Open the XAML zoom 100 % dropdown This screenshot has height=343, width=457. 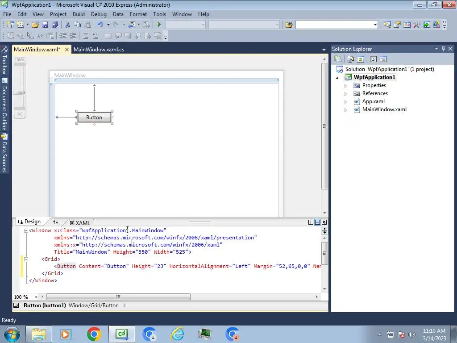click(36, 297)
